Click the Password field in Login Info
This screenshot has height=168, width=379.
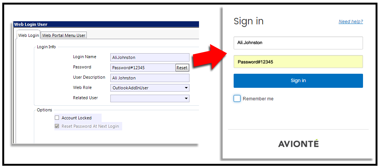coord(143,68)
